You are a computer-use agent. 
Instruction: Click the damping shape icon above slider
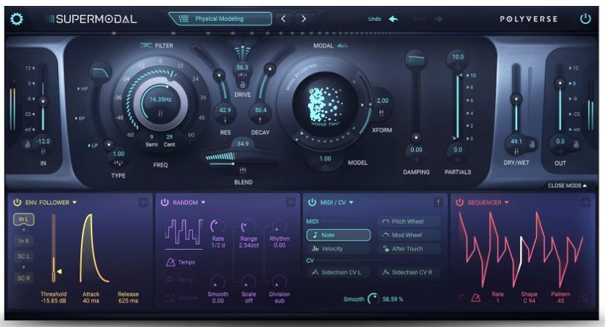[x=416, y=59]
